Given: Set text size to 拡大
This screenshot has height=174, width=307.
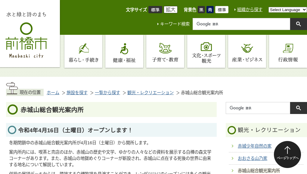Looking at the screenshot, I should (171, 10).
